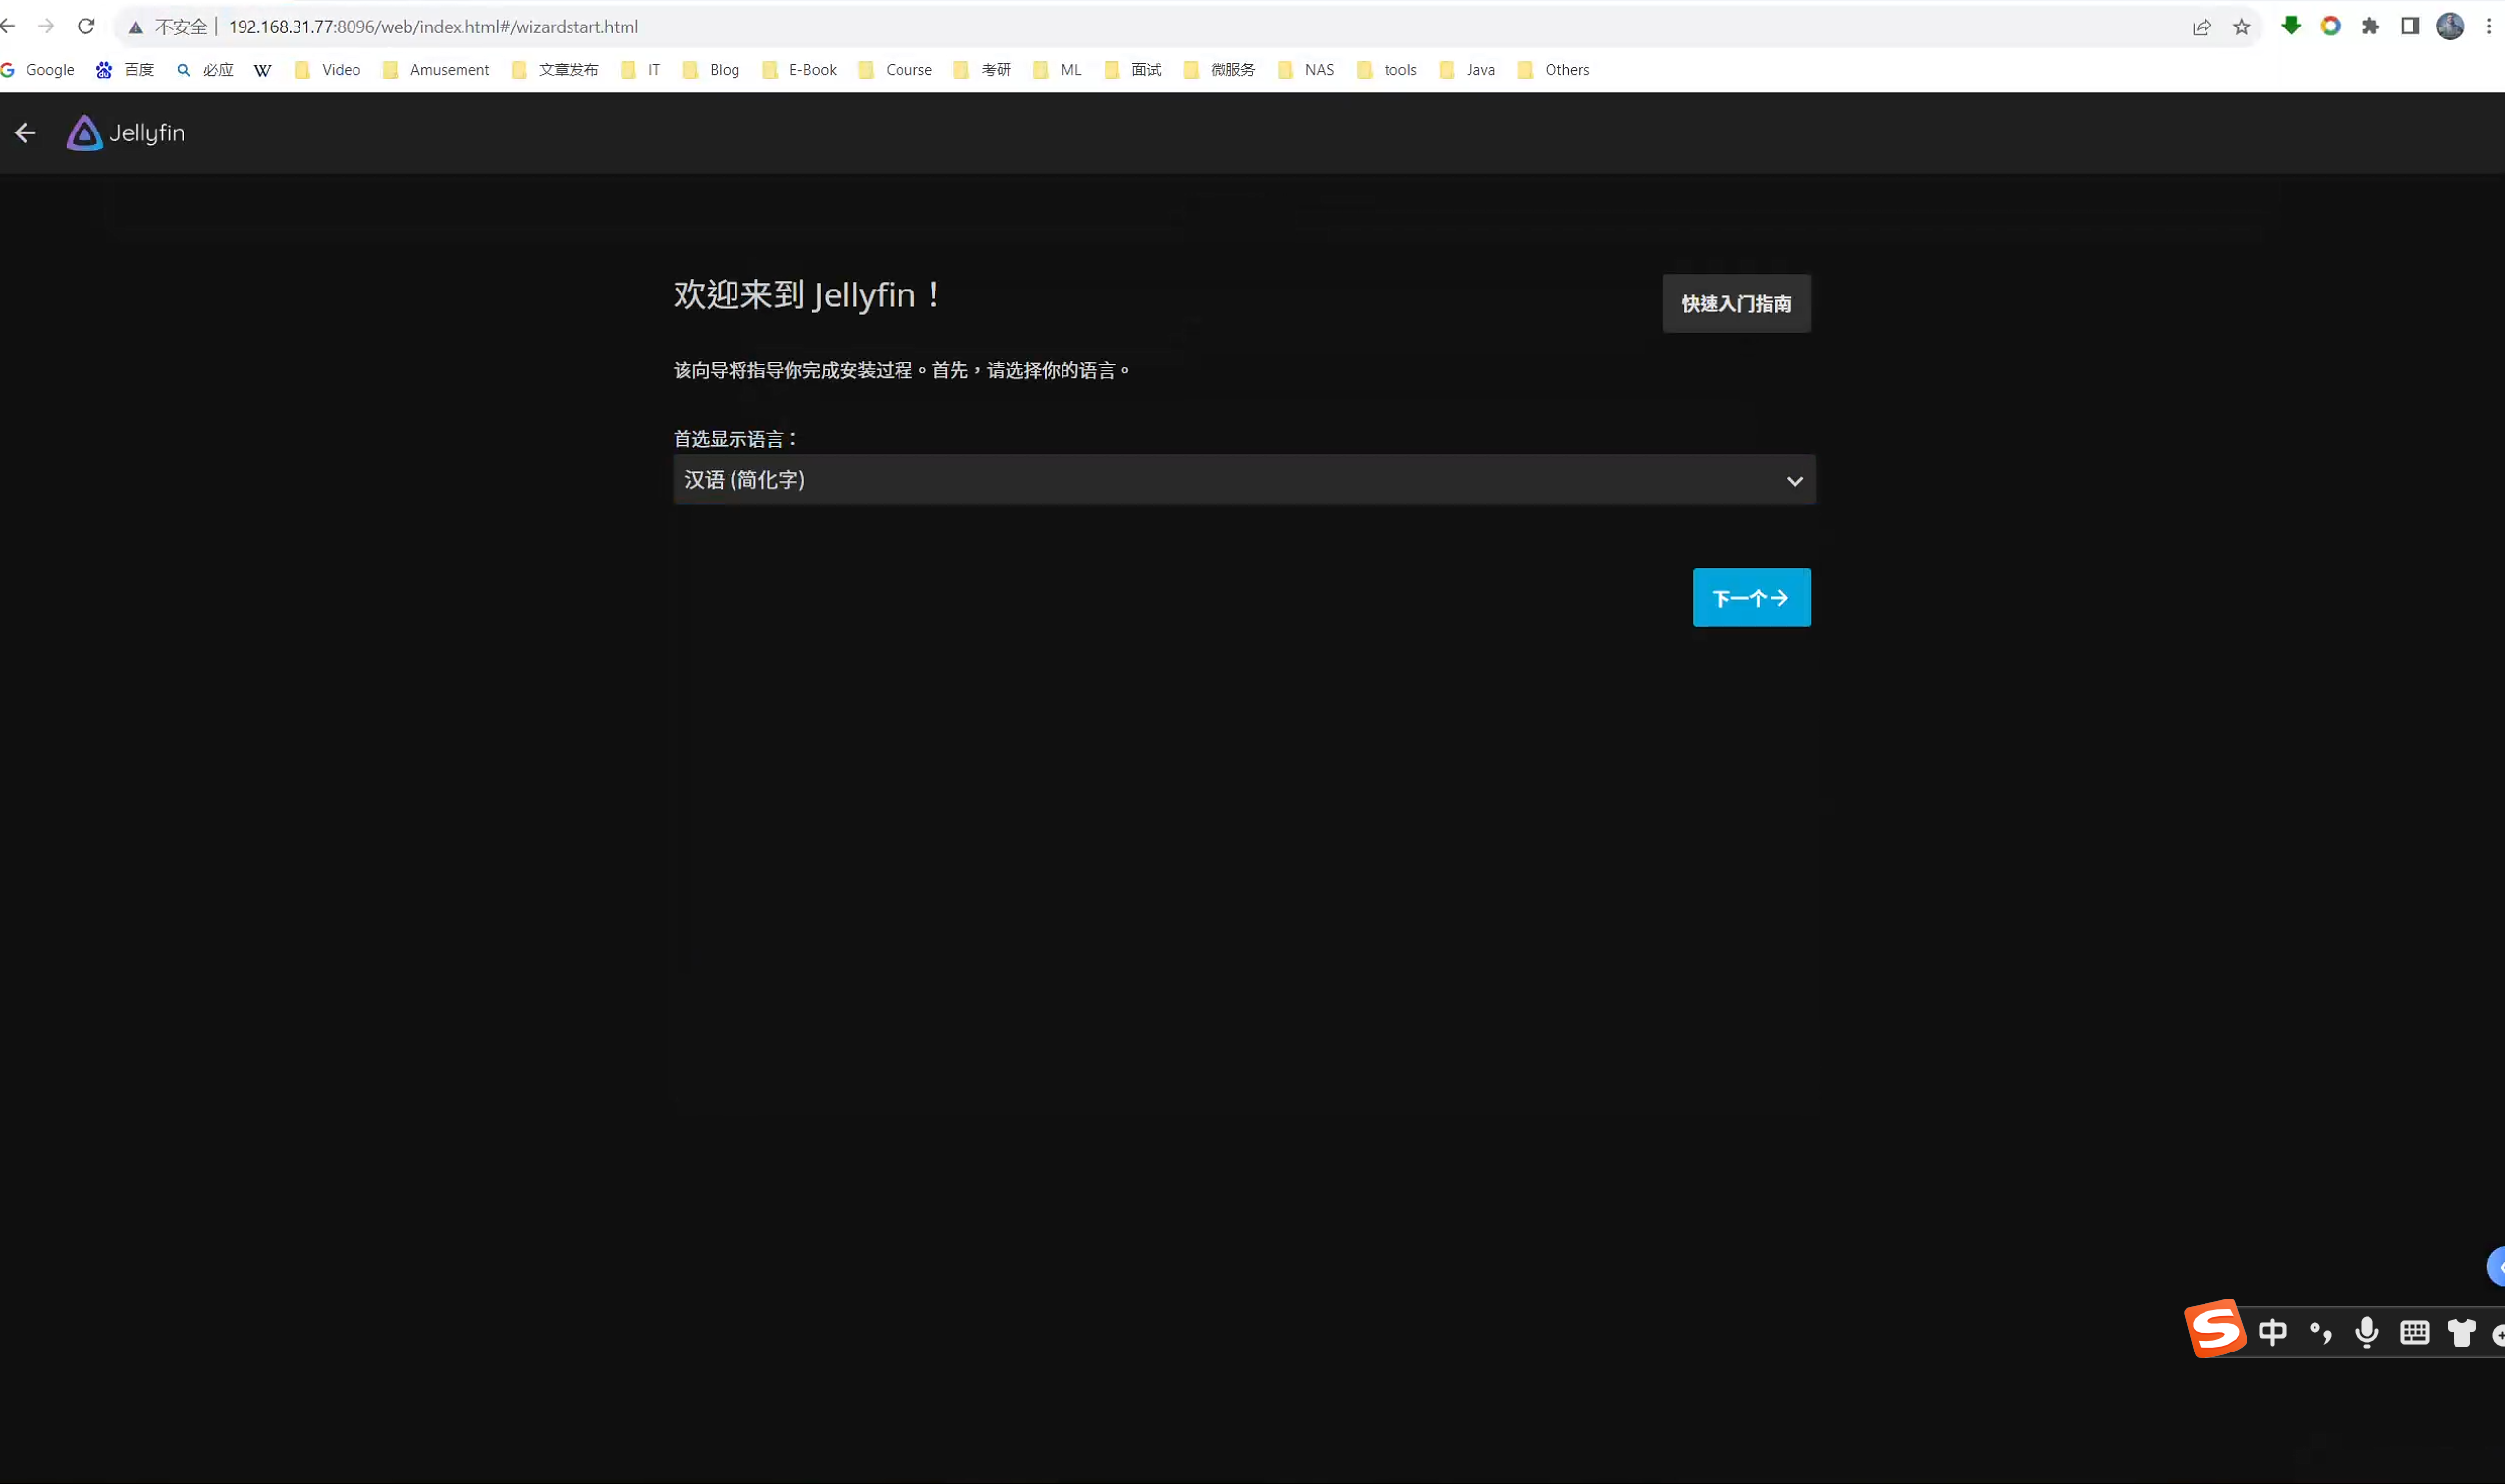
Task: Click the Jellyfin logo
Action: (x=126, y=133)
